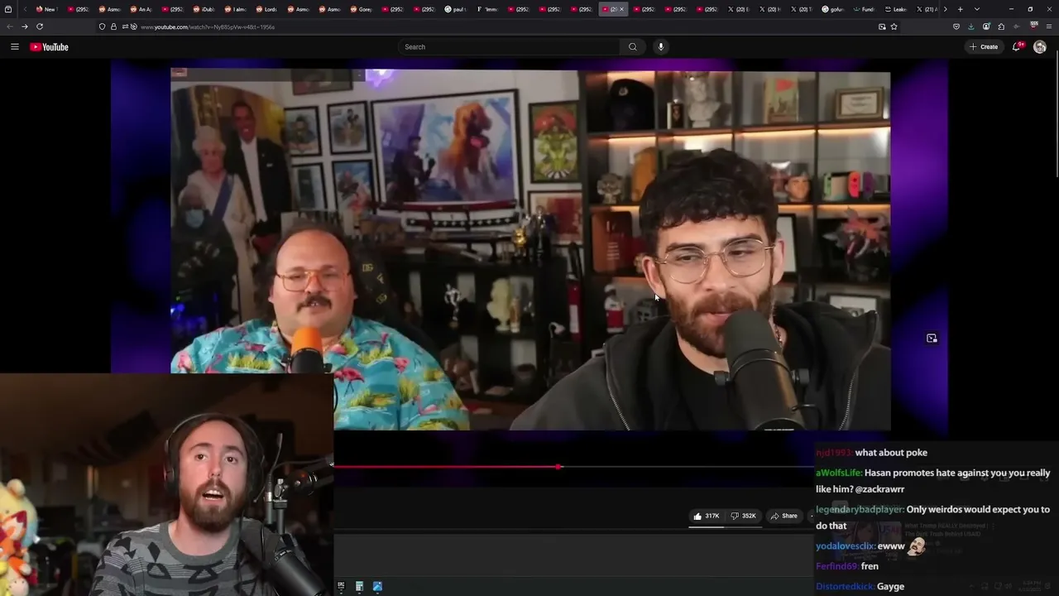Image resolution: width=1059 pixels, height=596 pixels.
Task: Open the tracking protection shield icon
Action: [102, 26]
